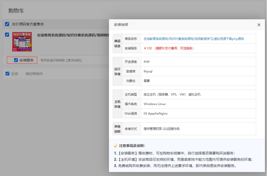Viewport: 267px width, 176px height.
Task: Click the 安装说明 dialog title
Action: pos(121,25)
